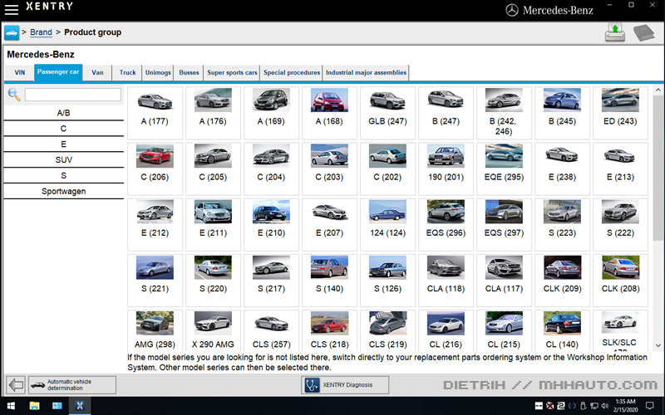
Task: Click the Brand breadcrumb link
Action: point(41,32)
